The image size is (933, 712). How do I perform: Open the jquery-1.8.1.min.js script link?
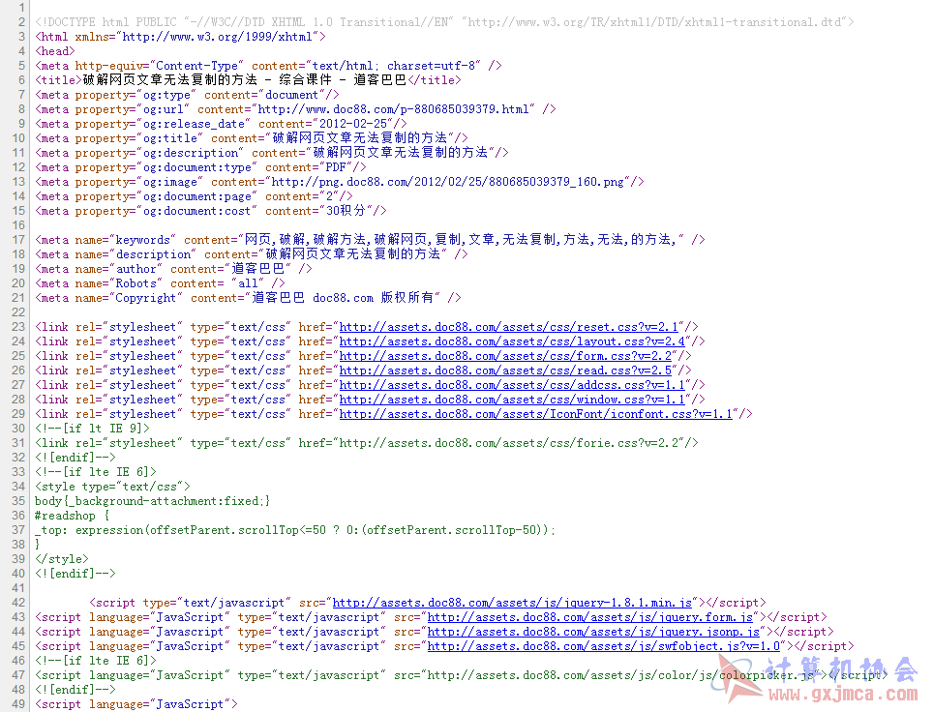click(512, 603)
